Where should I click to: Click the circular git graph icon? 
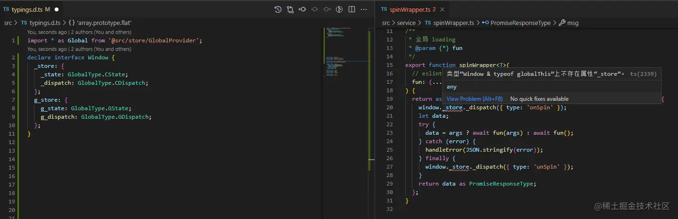[x=339, y=9]
